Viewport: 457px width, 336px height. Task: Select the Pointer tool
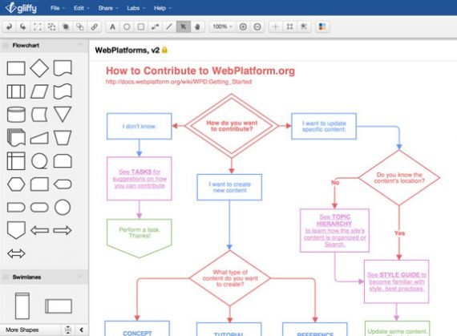[x=184, y=26]
